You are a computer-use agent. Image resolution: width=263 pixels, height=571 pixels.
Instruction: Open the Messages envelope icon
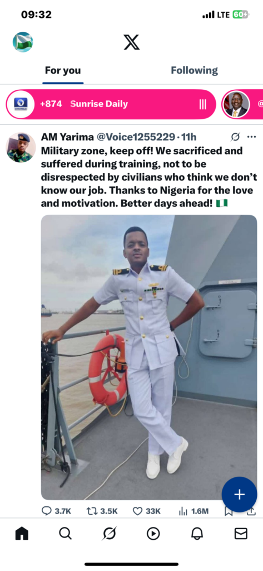pos(241,534)
